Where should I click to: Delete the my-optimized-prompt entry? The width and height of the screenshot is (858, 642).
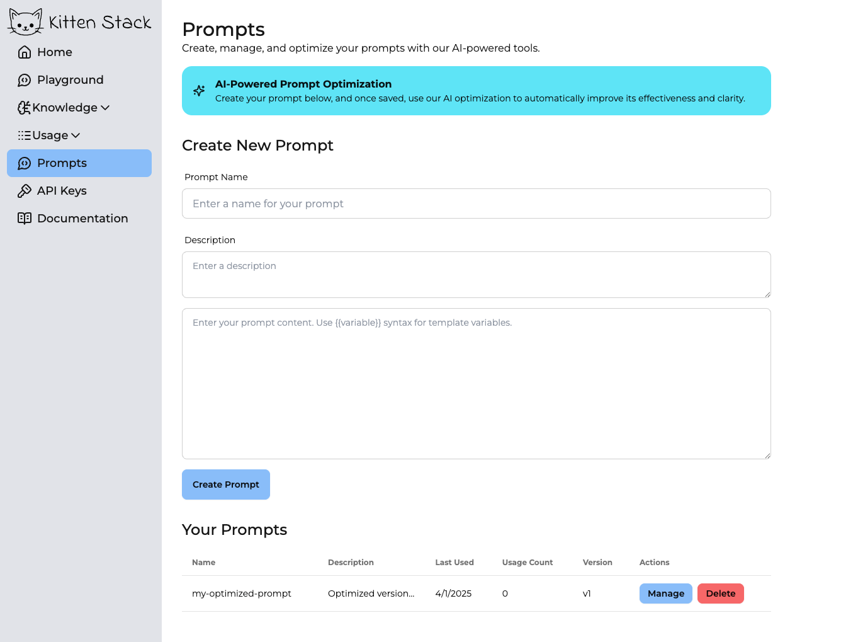click(720, 593)
